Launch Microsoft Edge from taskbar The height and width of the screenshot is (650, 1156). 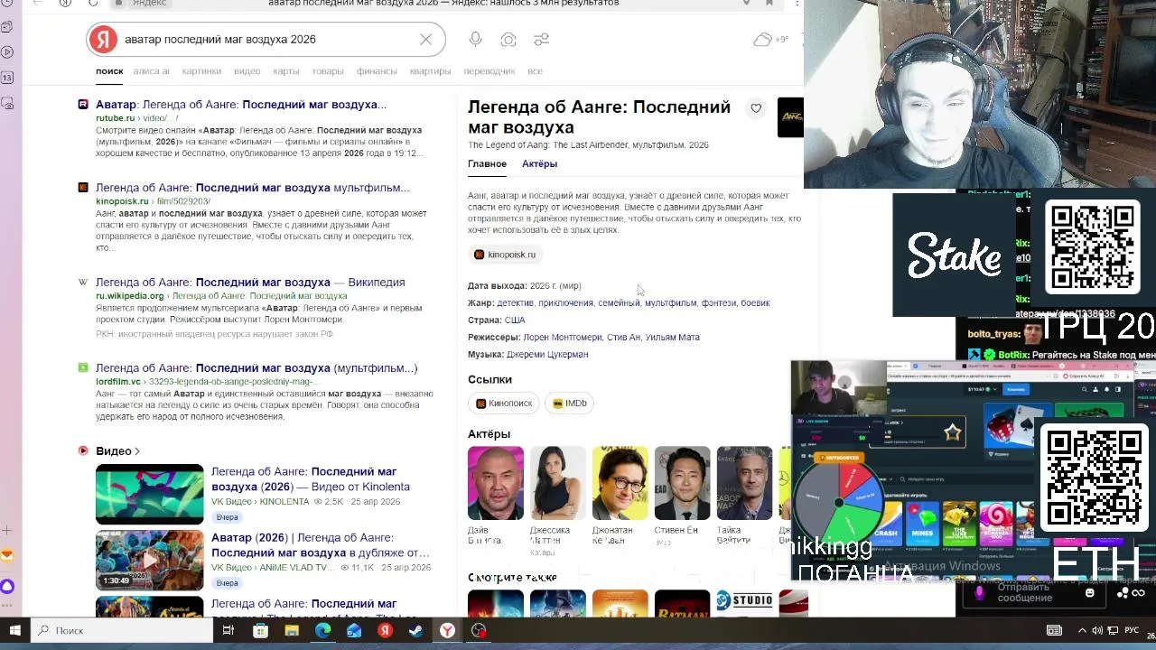[x=322, y=630]
